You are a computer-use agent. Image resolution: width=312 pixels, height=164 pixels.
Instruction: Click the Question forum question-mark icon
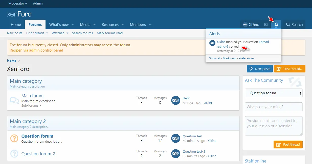(14, 138)
